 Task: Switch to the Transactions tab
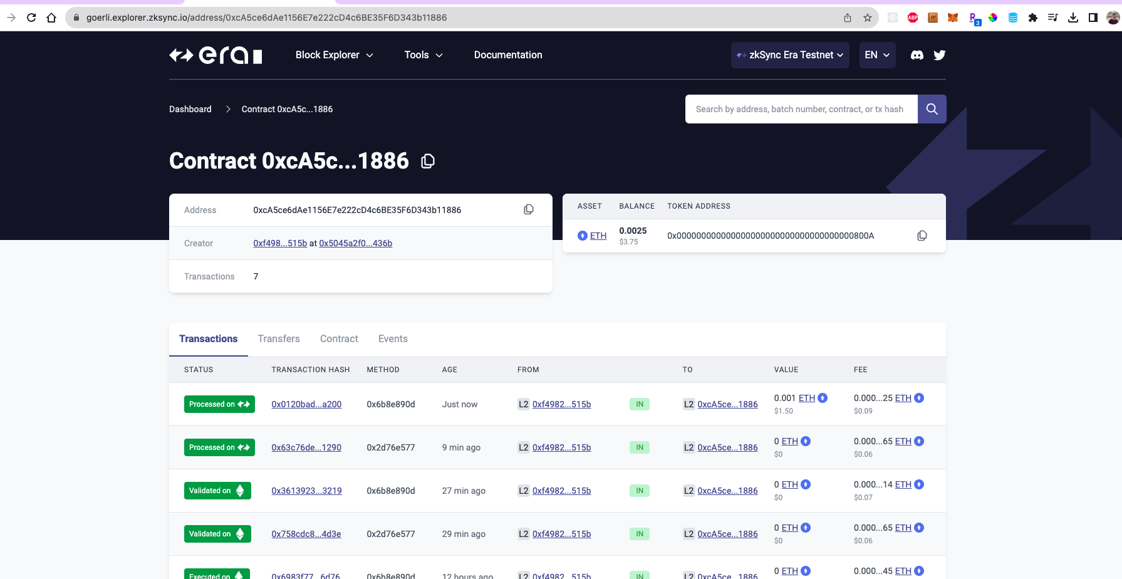tap(209, 339)
